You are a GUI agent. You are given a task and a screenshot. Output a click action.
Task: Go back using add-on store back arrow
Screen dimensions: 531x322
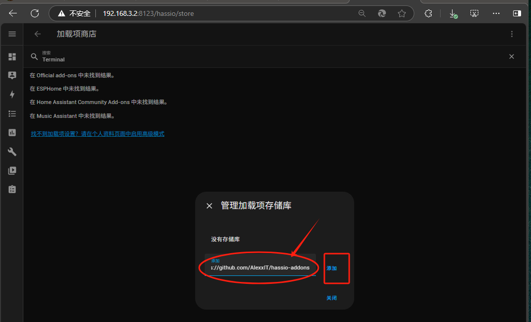[x=37, y=34]
